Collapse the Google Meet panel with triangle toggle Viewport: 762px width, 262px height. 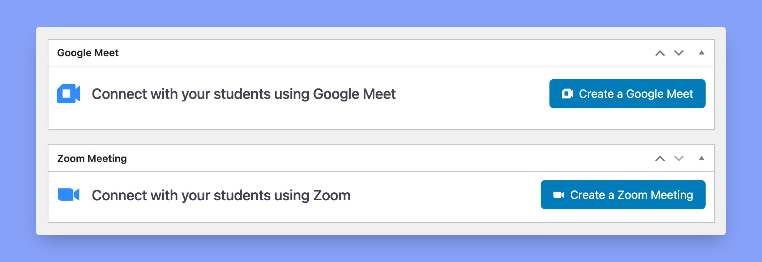pos(702,53)
